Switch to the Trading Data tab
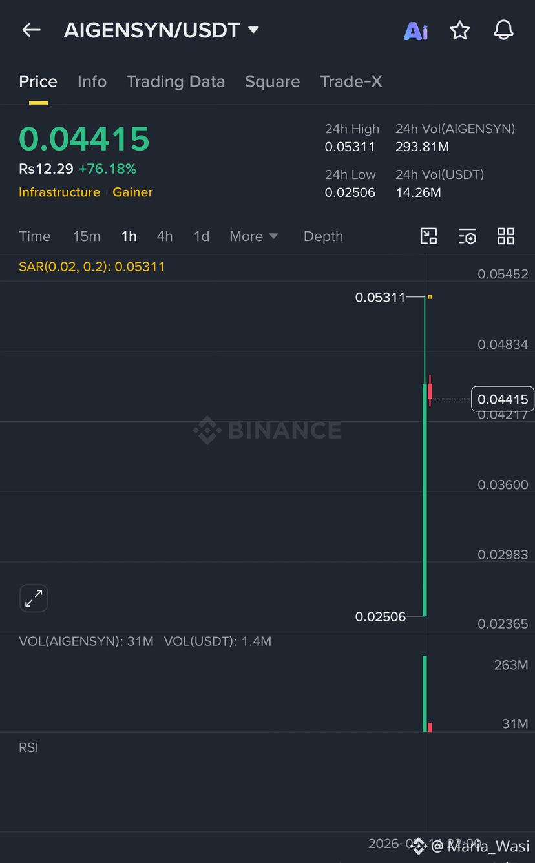 [x=176, y=81]
